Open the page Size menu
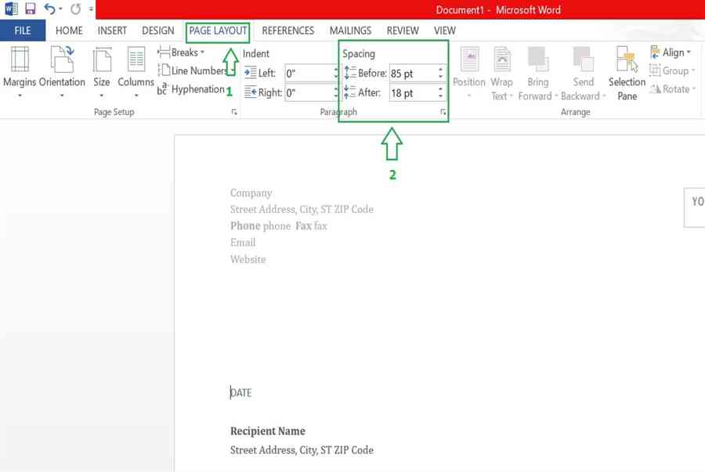The image size is (705, 472). click(102, 72)
